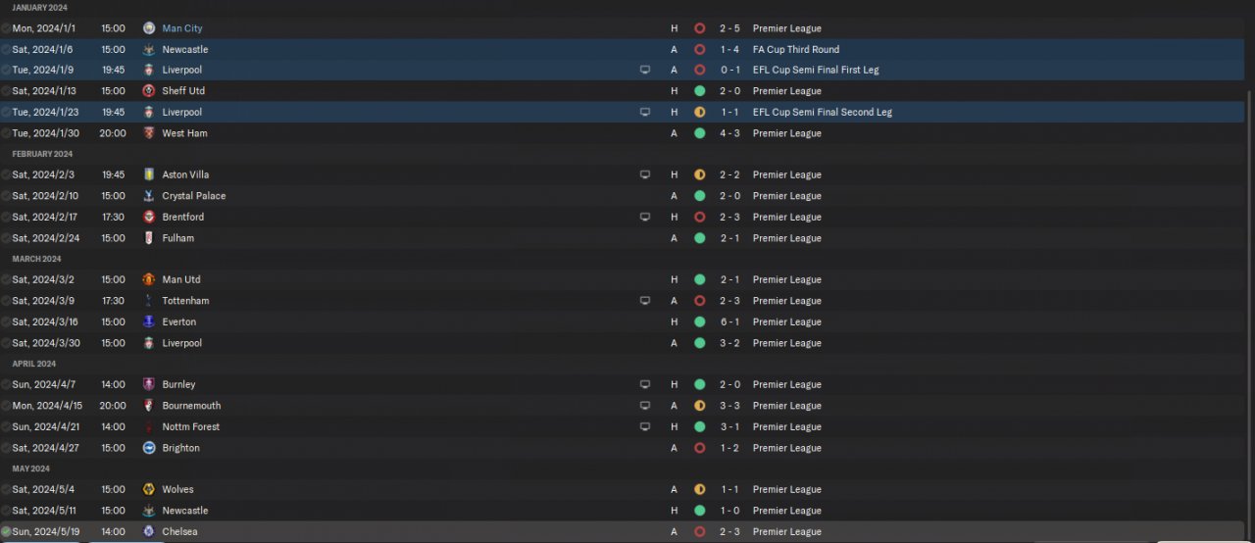Image resolution: width=1255 pixels, height=543 pixels.
Task: Click green win indicator for Everton match
Action: [699, 321]
